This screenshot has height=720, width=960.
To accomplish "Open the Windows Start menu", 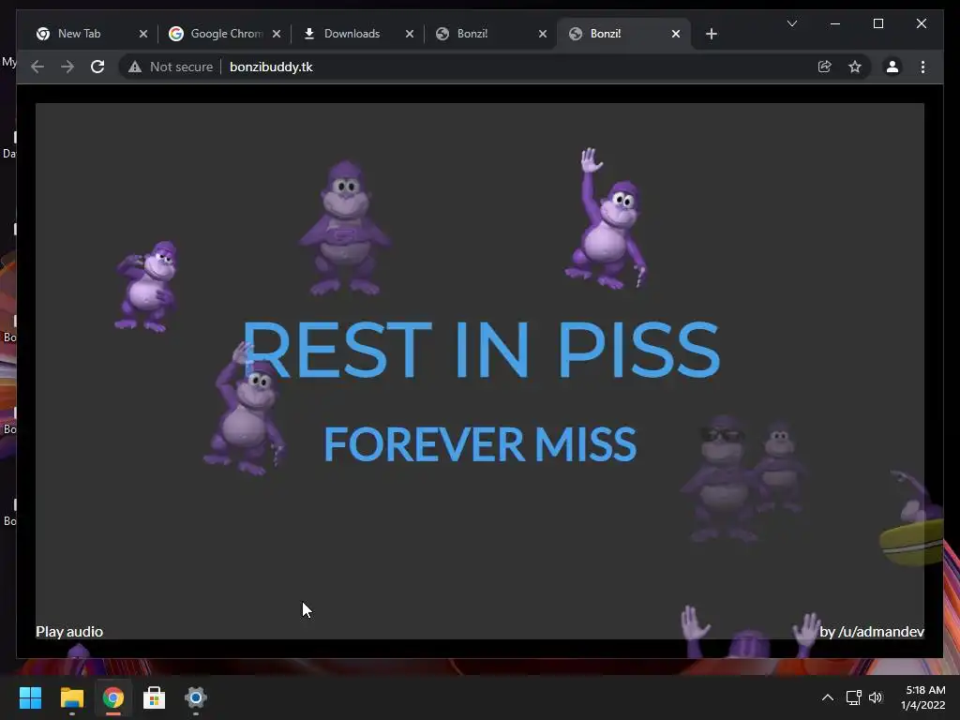I will [x=30, y=697].
